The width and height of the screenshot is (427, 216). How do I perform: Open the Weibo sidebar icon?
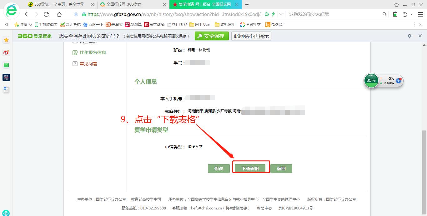pyautogui.click(x=6, y=52)
